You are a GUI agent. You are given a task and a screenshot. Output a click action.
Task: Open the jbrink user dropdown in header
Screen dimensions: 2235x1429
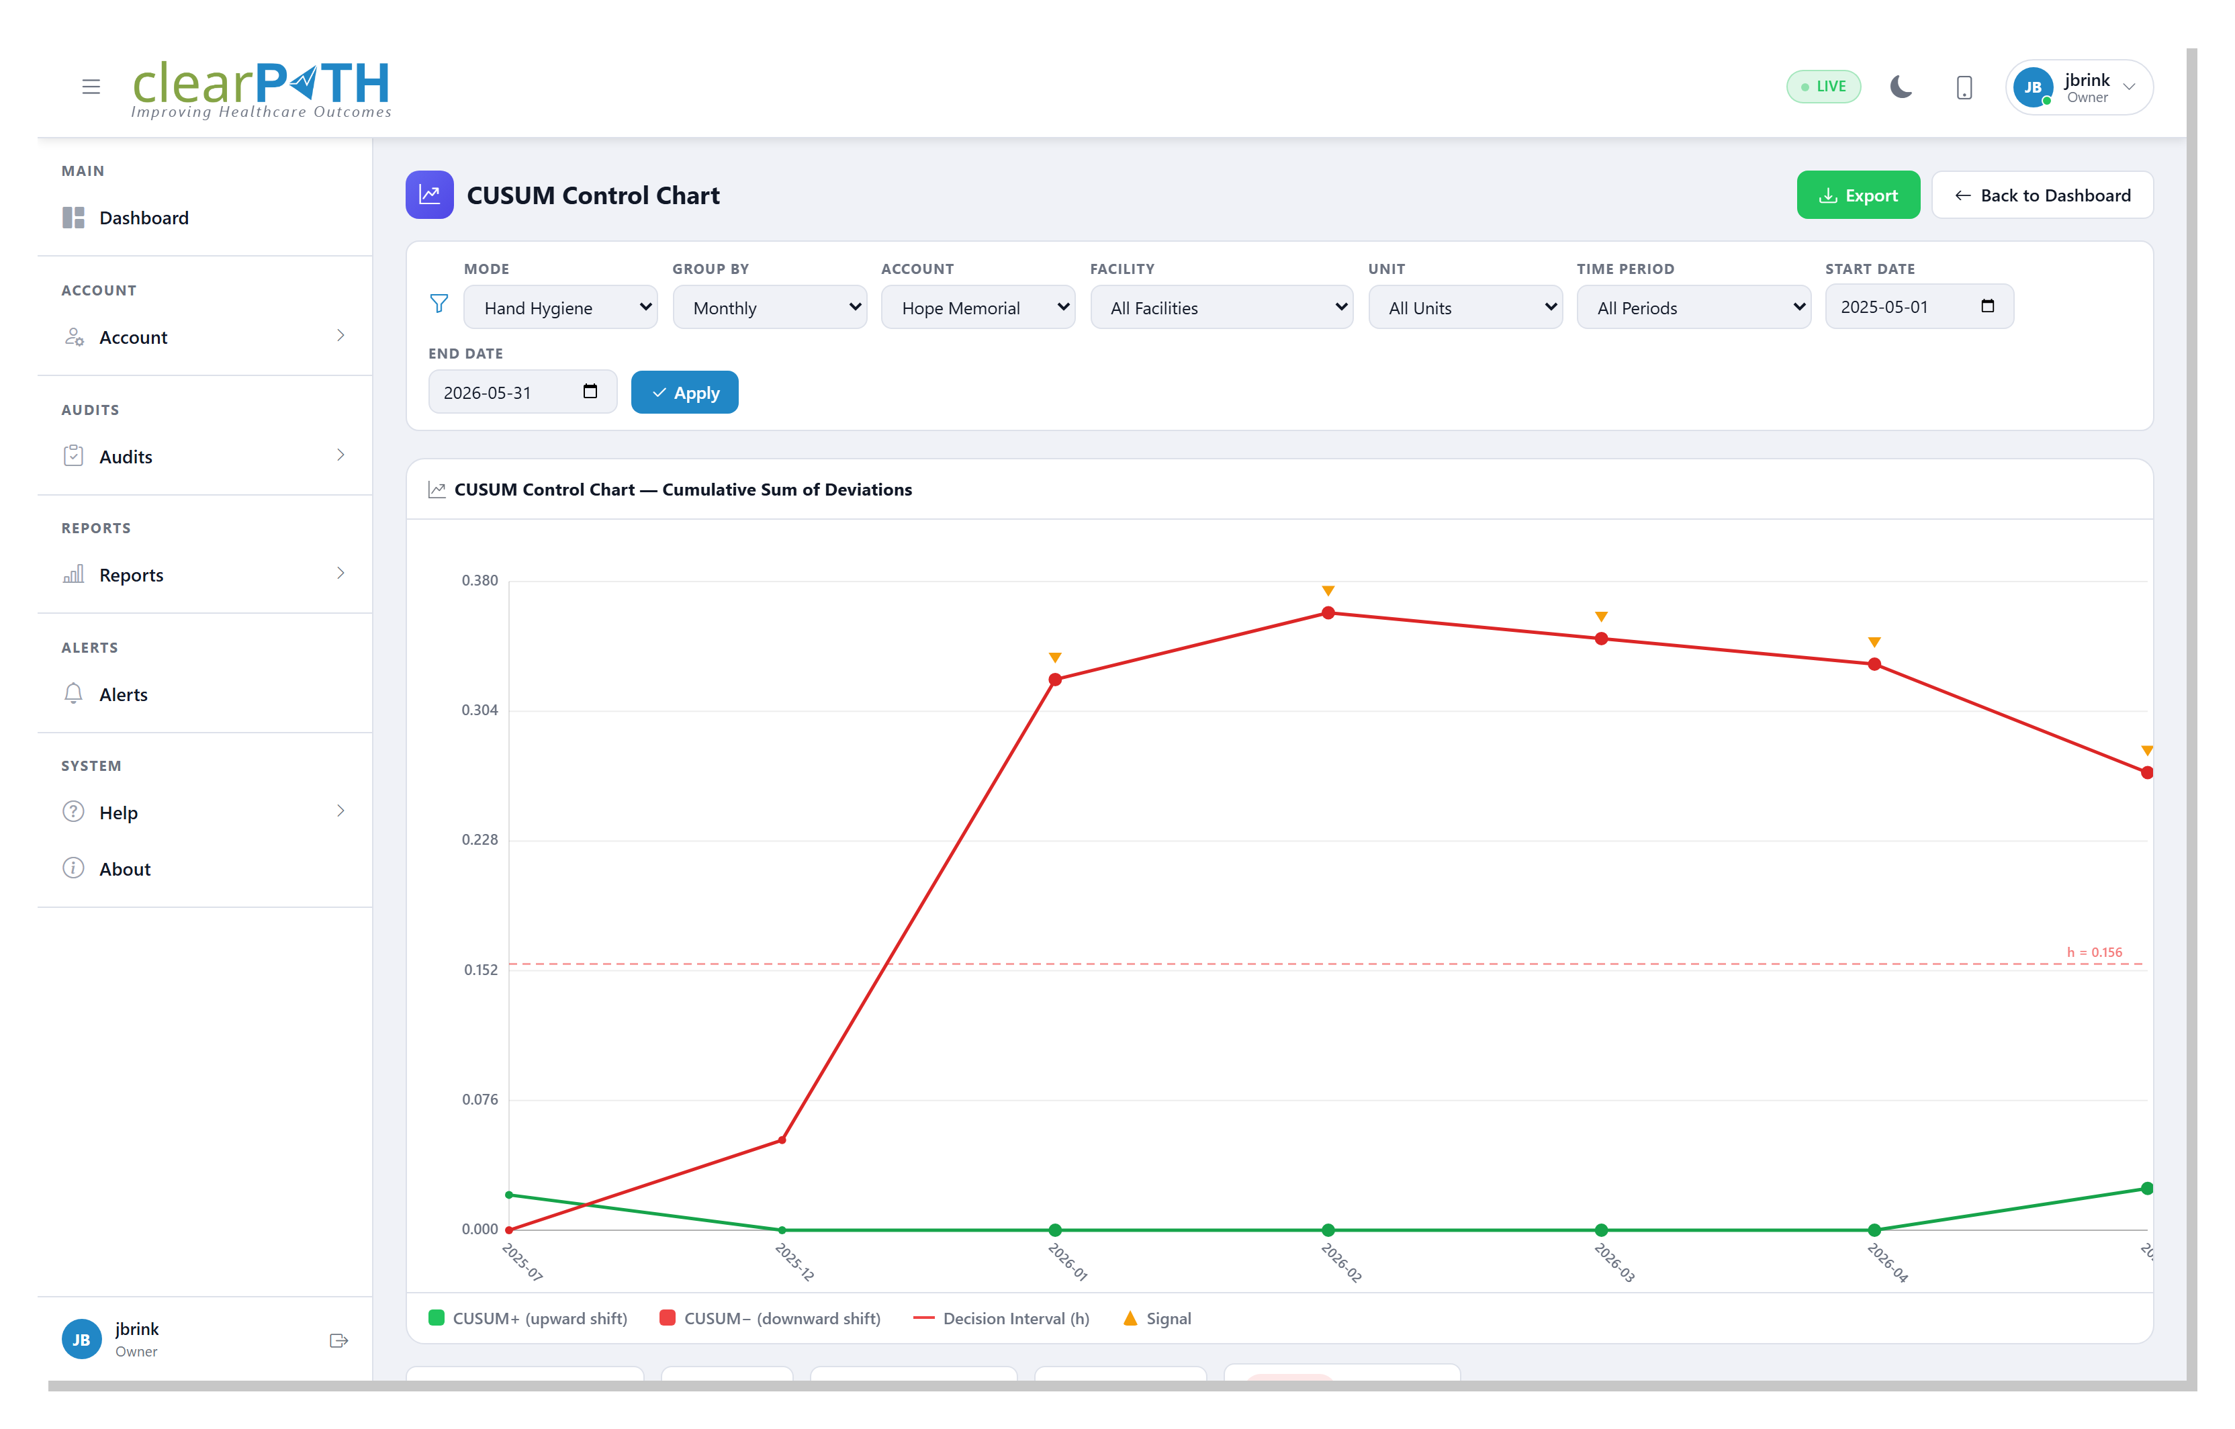[2079, 87]
